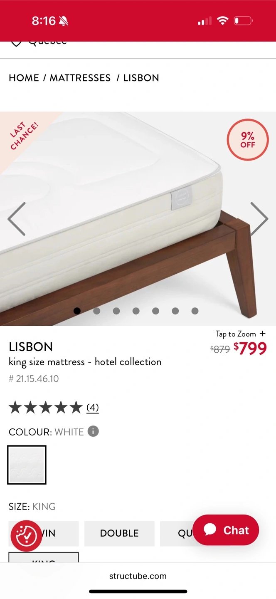Open MATTRESSES in the breadcrumb
The width and height of the screenshot is (276, 599).
click(x=80, y=78)
